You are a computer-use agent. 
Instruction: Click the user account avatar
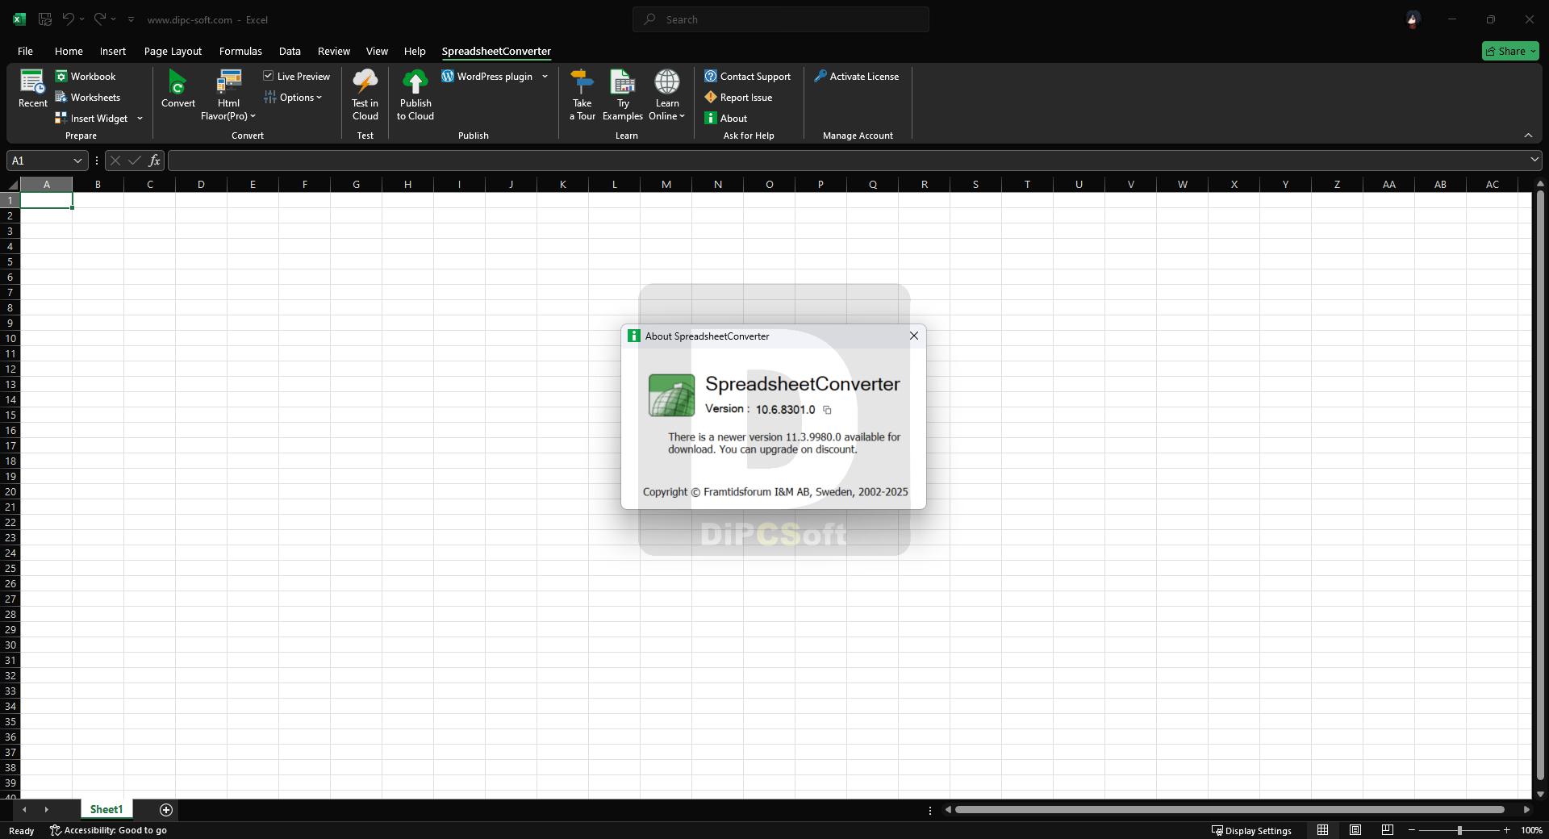click(1412, 19)
